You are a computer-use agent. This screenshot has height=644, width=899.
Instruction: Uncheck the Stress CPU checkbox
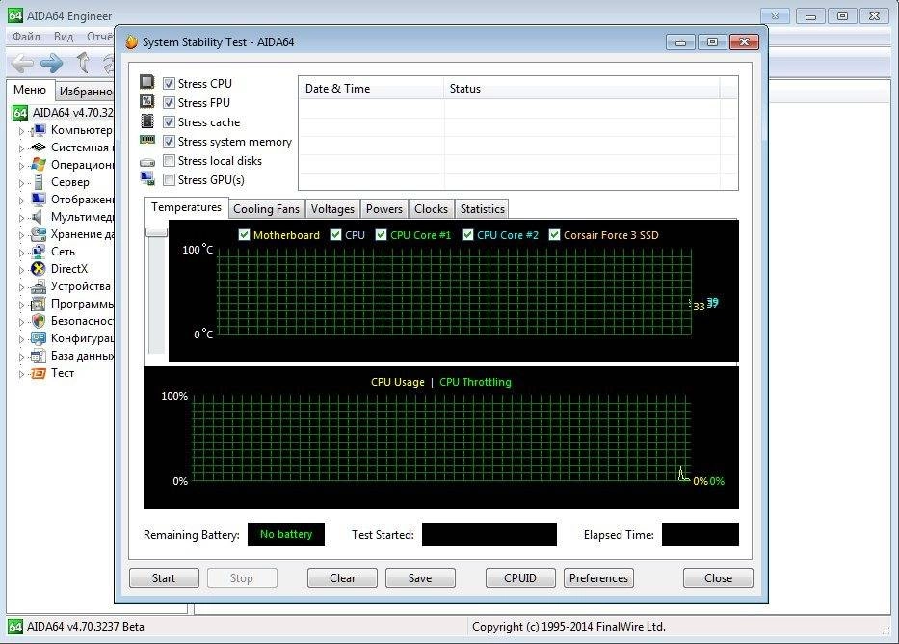tap(170, 83)
